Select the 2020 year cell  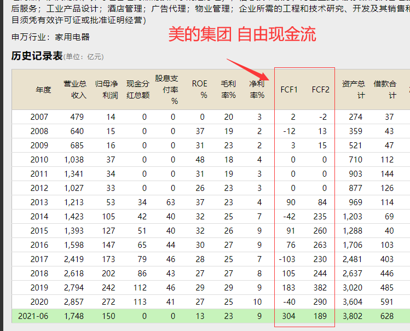(x=39, y=302)
